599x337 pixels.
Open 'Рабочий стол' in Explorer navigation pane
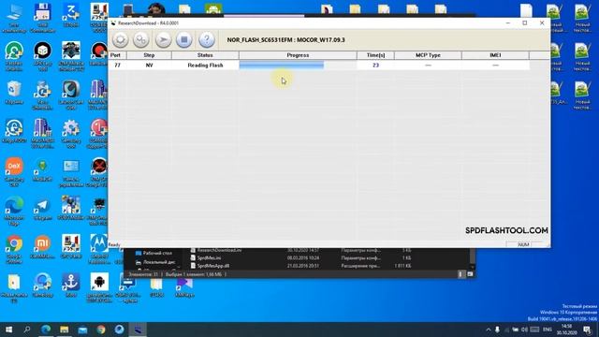157,254
